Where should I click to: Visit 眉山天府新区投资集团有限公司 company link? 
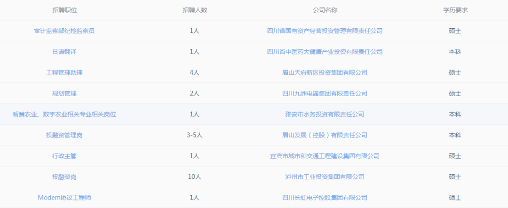tap(325, 72)
